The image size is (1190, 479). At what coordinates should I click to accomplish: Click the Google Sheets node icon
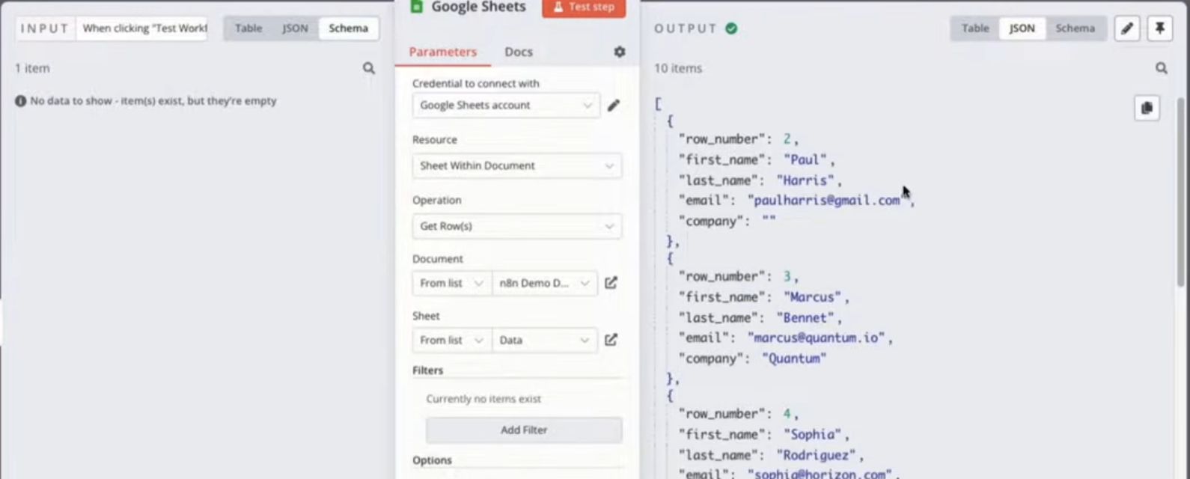417,7
